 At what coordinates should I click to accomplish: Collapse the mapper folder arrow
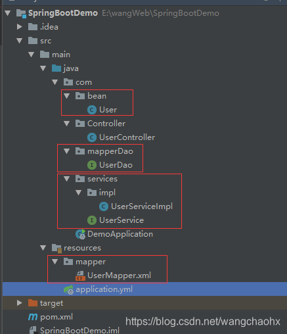tap(55, 262)
